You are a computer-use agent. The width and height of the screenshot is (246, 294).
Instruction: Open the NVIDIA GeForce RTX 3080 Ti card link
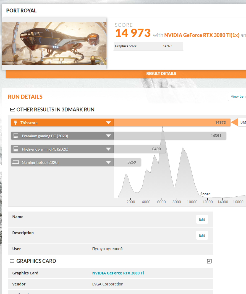point(118,273)
